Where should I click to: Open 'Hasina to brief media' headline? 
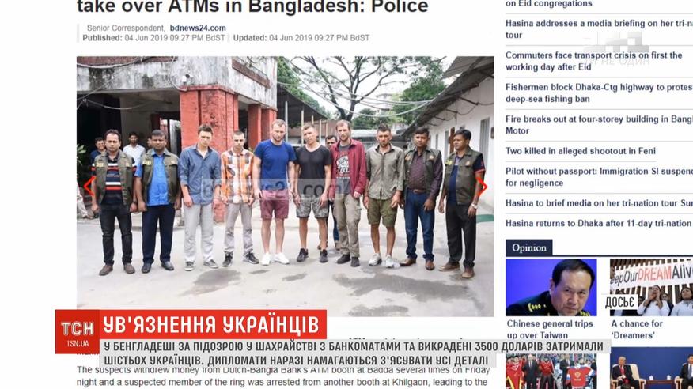(x=599, y=203)
